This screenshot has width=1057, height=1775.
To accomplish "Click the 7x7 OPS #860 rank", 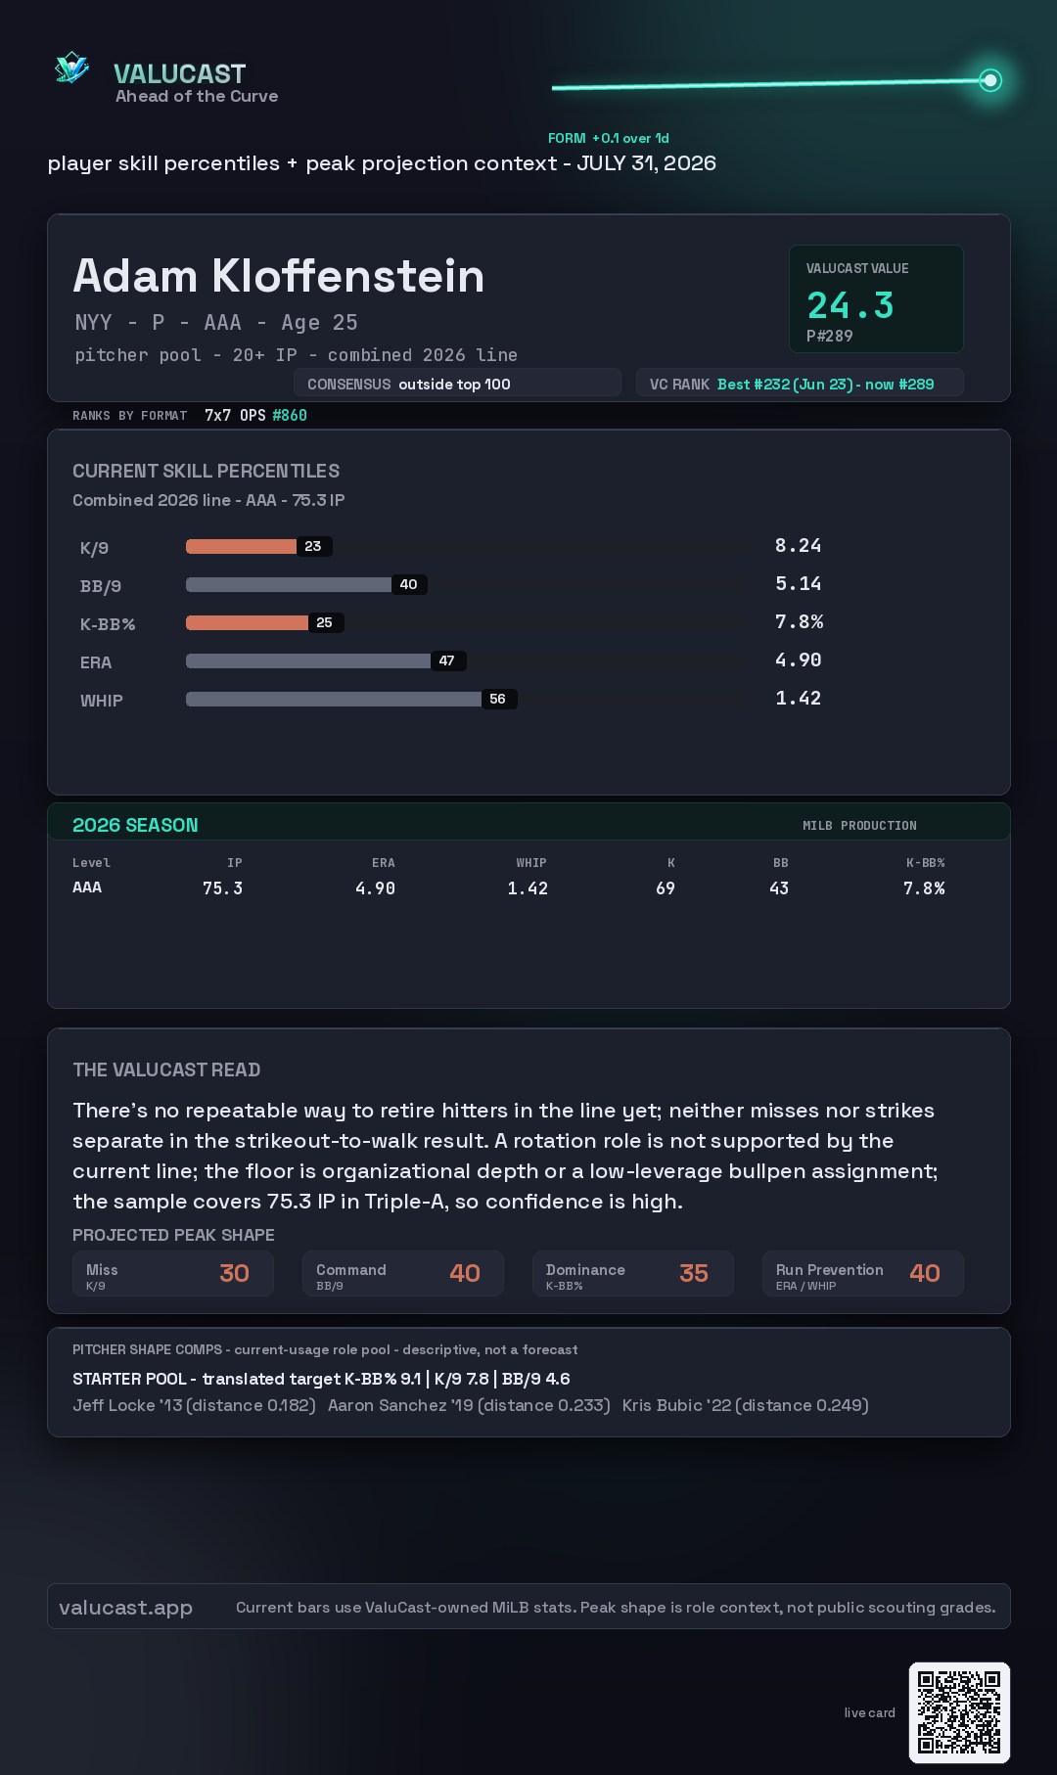I will tap(255, 415).
